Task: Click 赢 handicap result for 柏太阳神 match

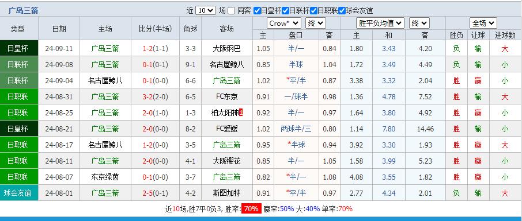Action: [x=478, y=113]
